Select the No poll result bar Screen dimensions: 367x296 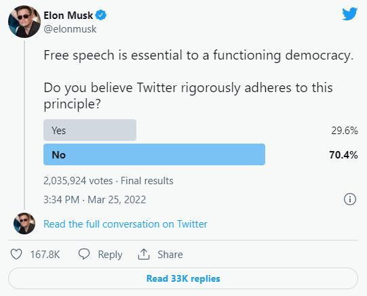(x=154, y=154)
